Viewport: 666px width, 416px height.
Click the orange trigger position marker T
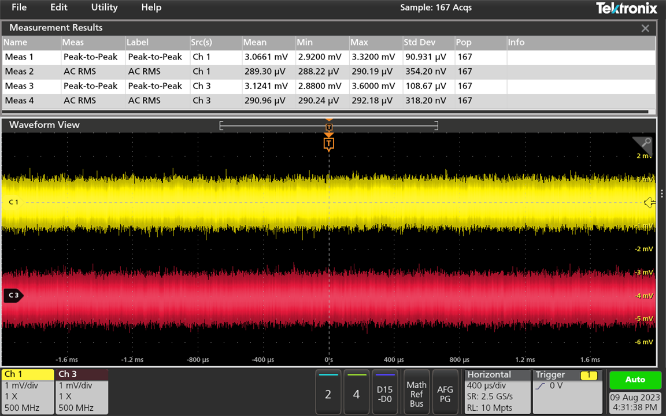[x=328, y=143]
